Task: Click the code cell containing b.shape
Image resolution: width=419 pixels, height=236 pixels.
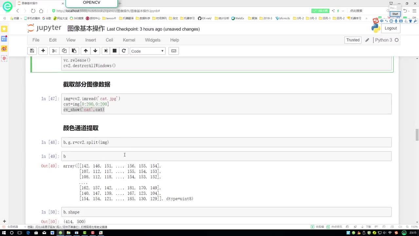Action: (x=227, y=212)
